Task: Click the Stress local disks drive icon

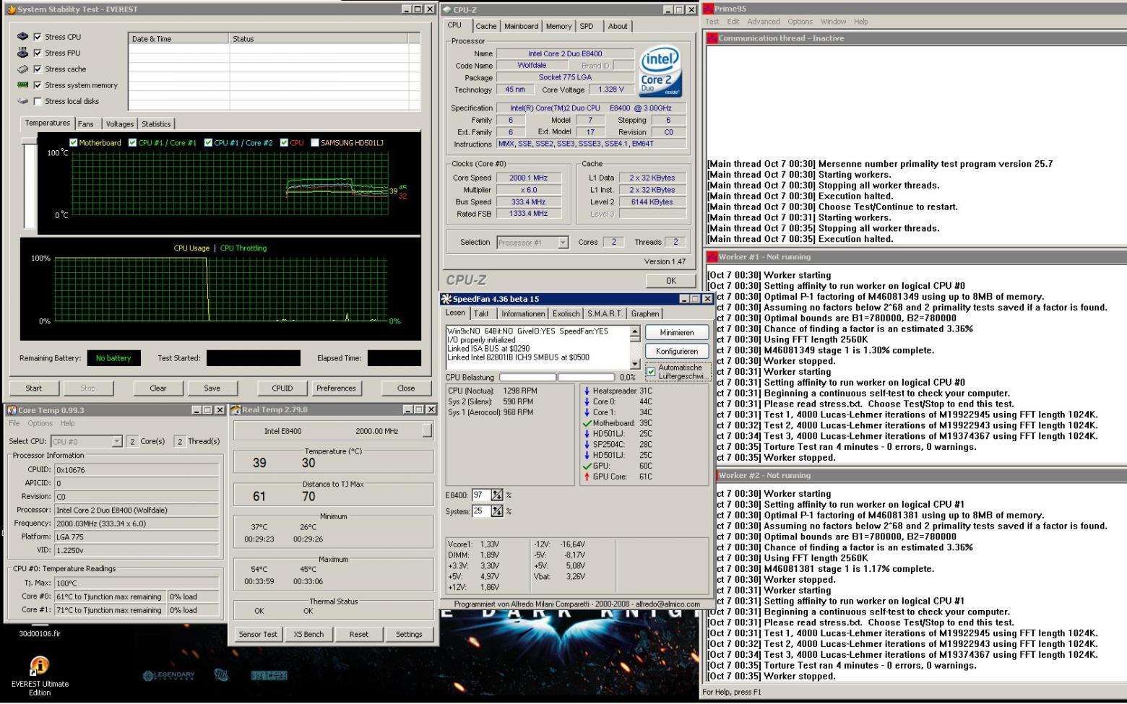Action: [x=23, y=101]
